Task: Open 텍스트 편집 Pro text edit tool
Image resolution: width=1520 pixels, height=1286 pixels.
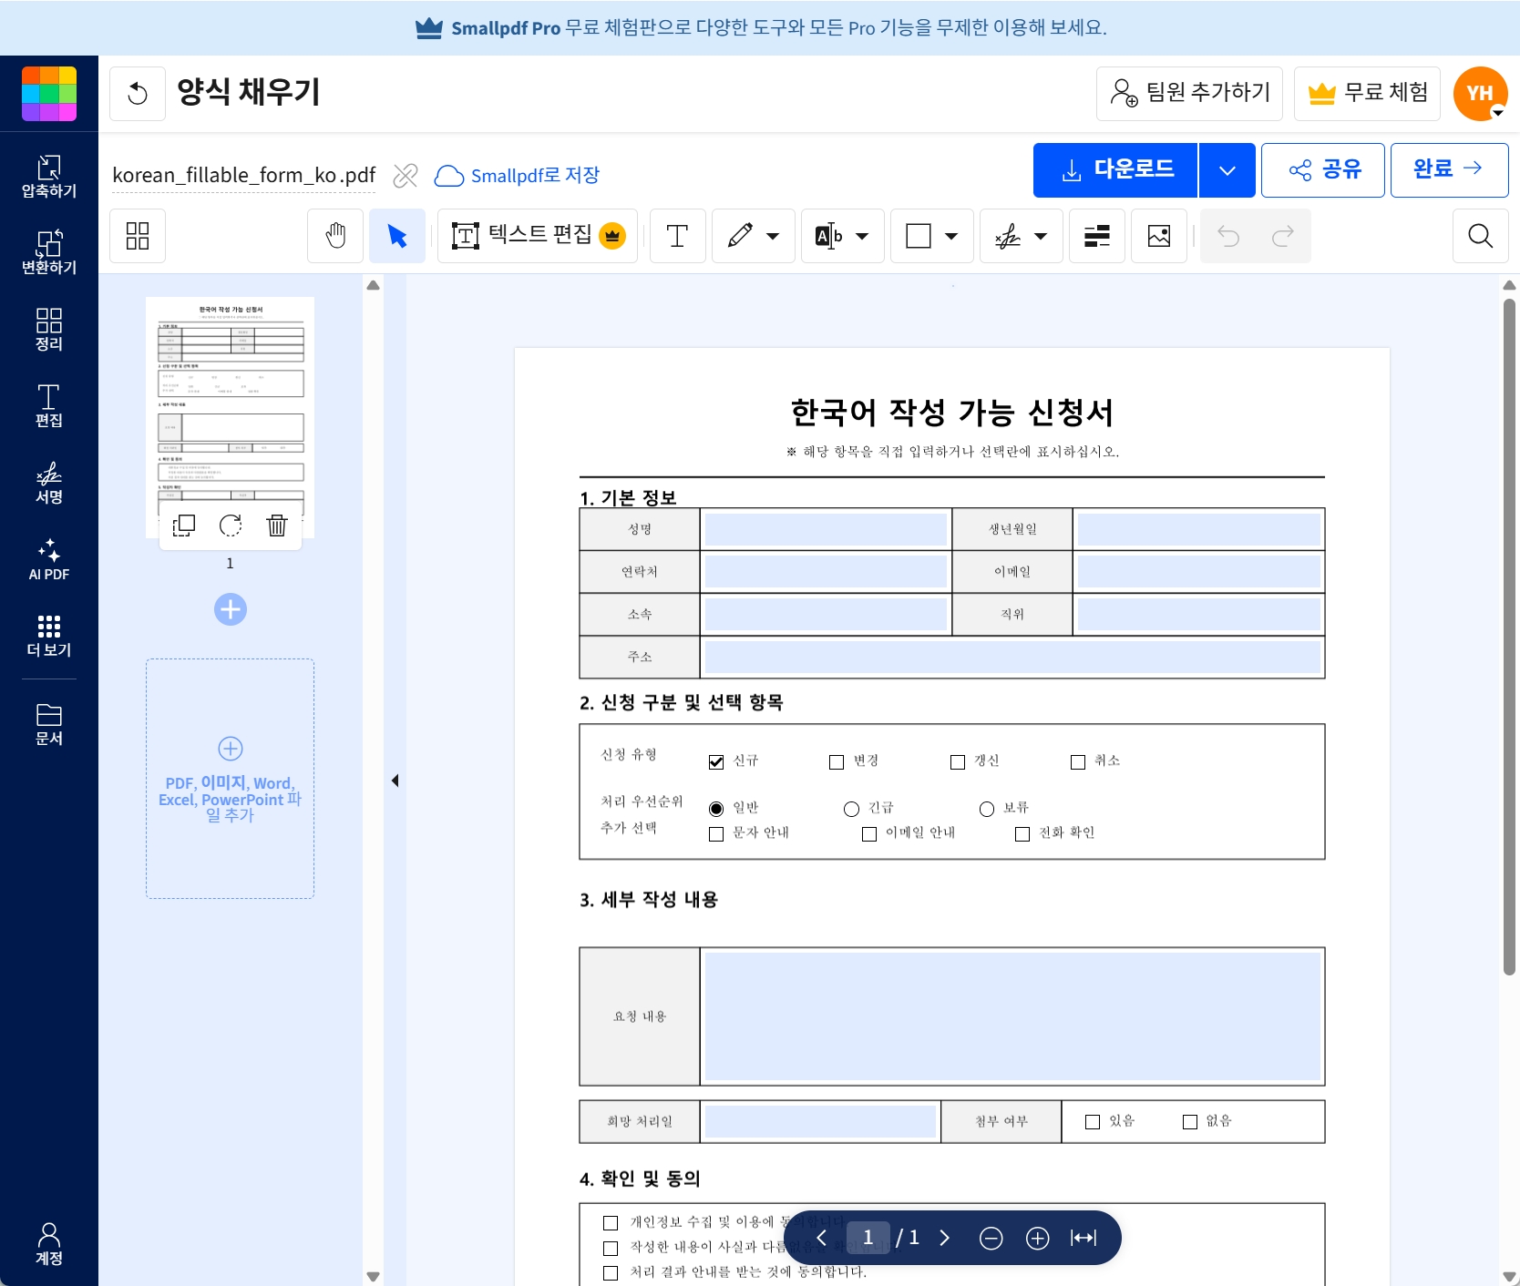Action: (x=538, y=236)
